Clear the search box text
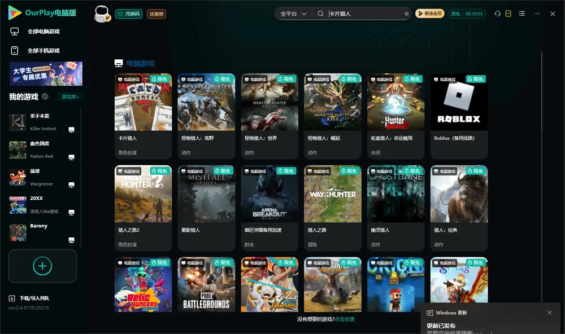The height and width of the screenshot is (334, 565). [x=406, y=14]
